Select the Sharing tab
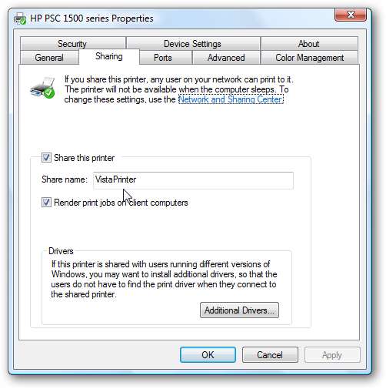386x389 pixels. (x=109, y=56)
